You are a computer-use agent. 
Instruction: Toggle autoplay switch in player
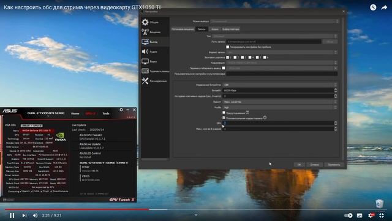point(348,215)
